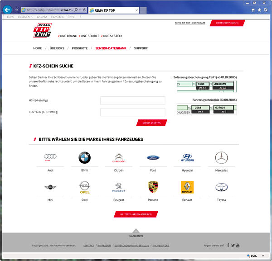
Task: Click the NACH OBEN up arrow
Action: pyautogui.click(x=136, y=231)
